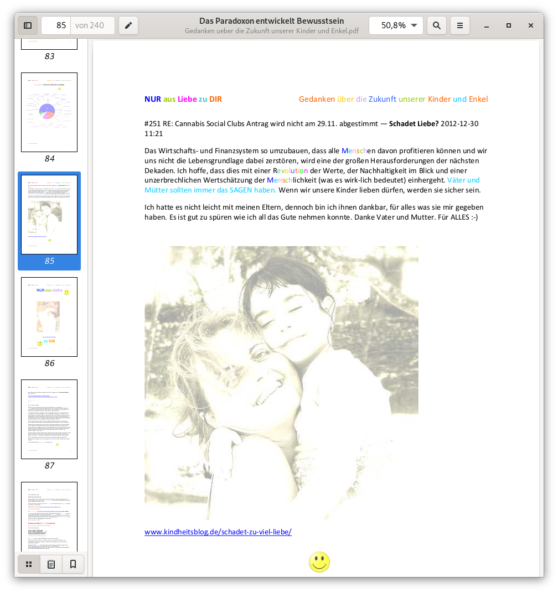Viewport: 558px width, 593px height.
Task: Open the hamburger file options menu
Action: coord(460,25)
